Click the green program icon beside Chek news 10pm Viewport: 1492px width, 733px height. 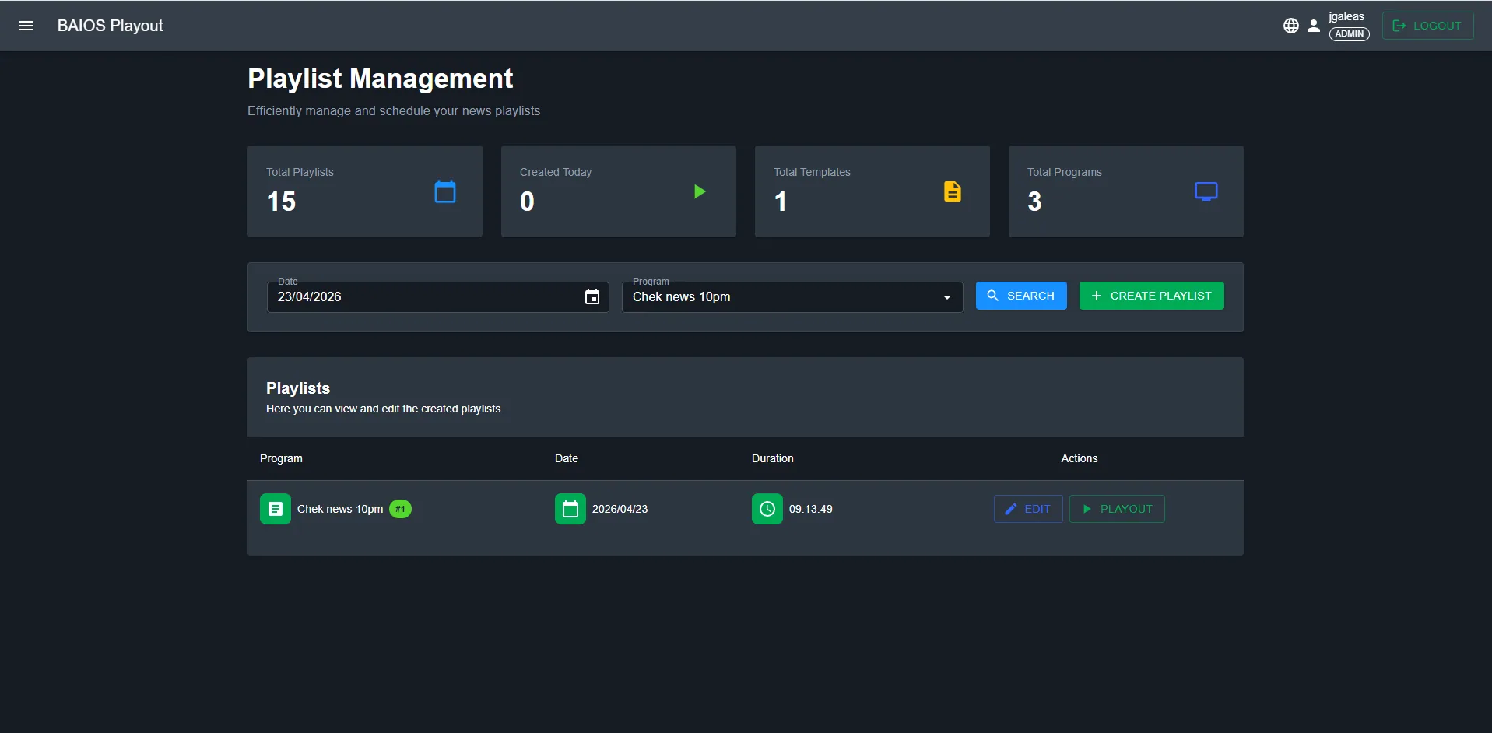point(276,509)
